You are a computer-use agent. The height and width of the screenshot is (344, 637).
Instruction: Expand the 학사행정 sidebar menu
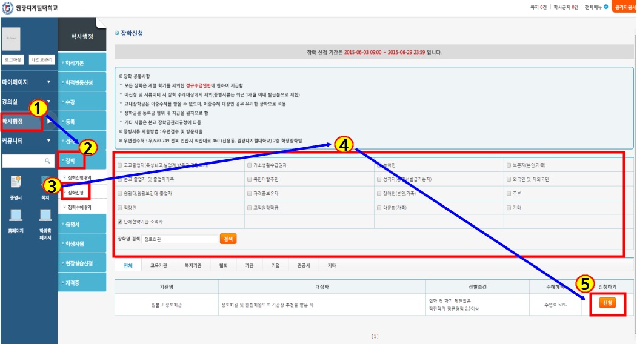[x=28, y=121]
